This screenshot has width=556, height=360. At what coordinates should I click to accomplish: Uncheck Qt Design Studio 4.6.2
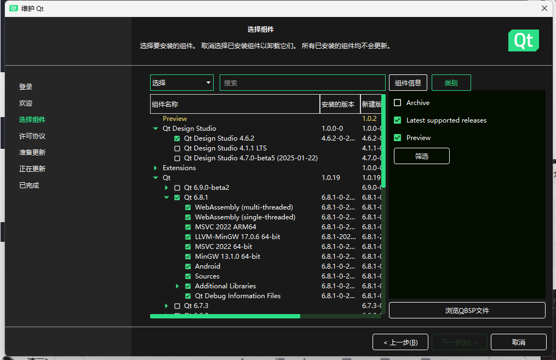(177, 138)
